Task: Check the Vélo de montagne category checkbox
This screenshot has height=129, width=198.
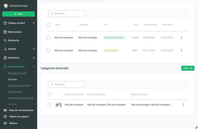Action: coord(50,105)
